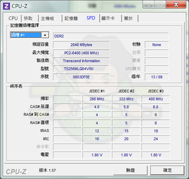The height and width of the screenshot is (179, 189).
Task: Click the DDR2 memory type field
Action: [x=111, y=36]
